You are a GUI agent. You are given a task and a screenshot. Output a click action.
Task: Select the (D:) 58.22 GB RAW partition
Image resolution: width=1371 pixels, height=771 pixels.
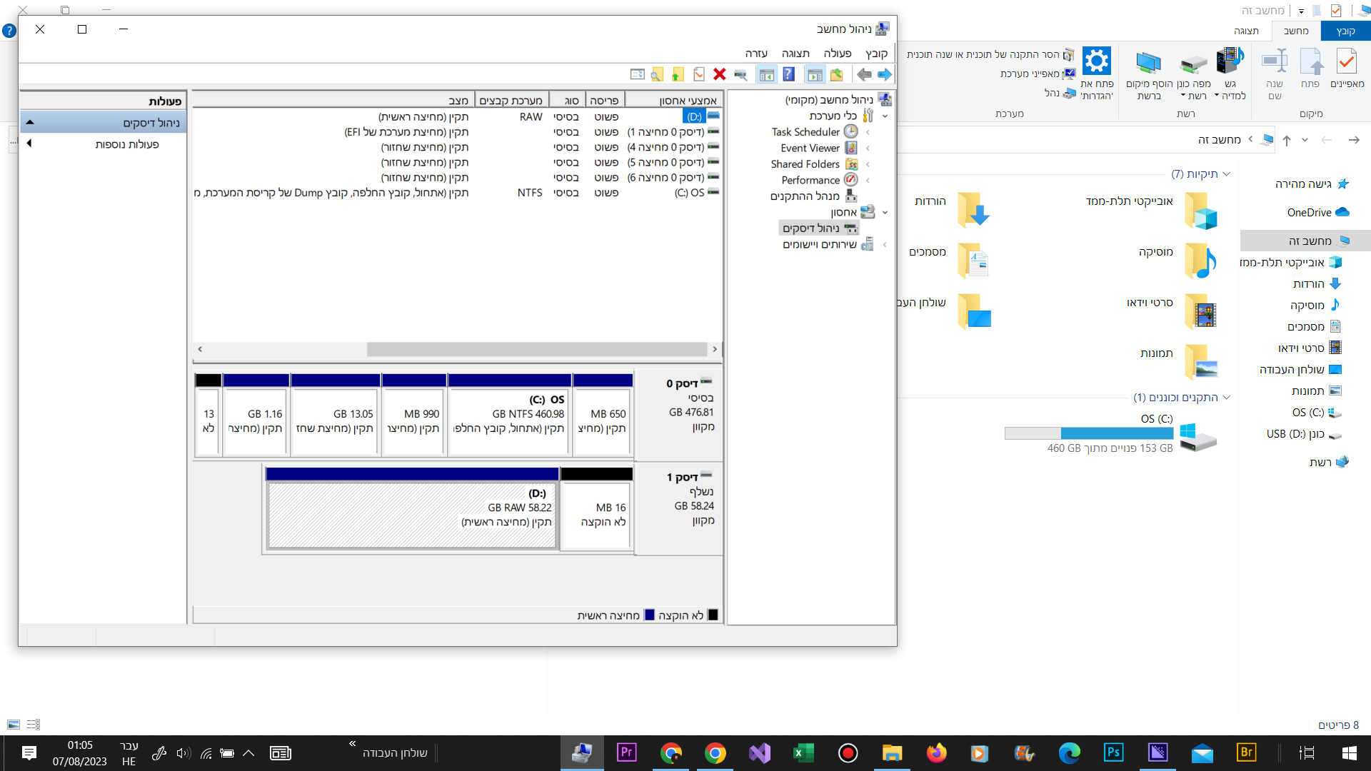point(412,508)
